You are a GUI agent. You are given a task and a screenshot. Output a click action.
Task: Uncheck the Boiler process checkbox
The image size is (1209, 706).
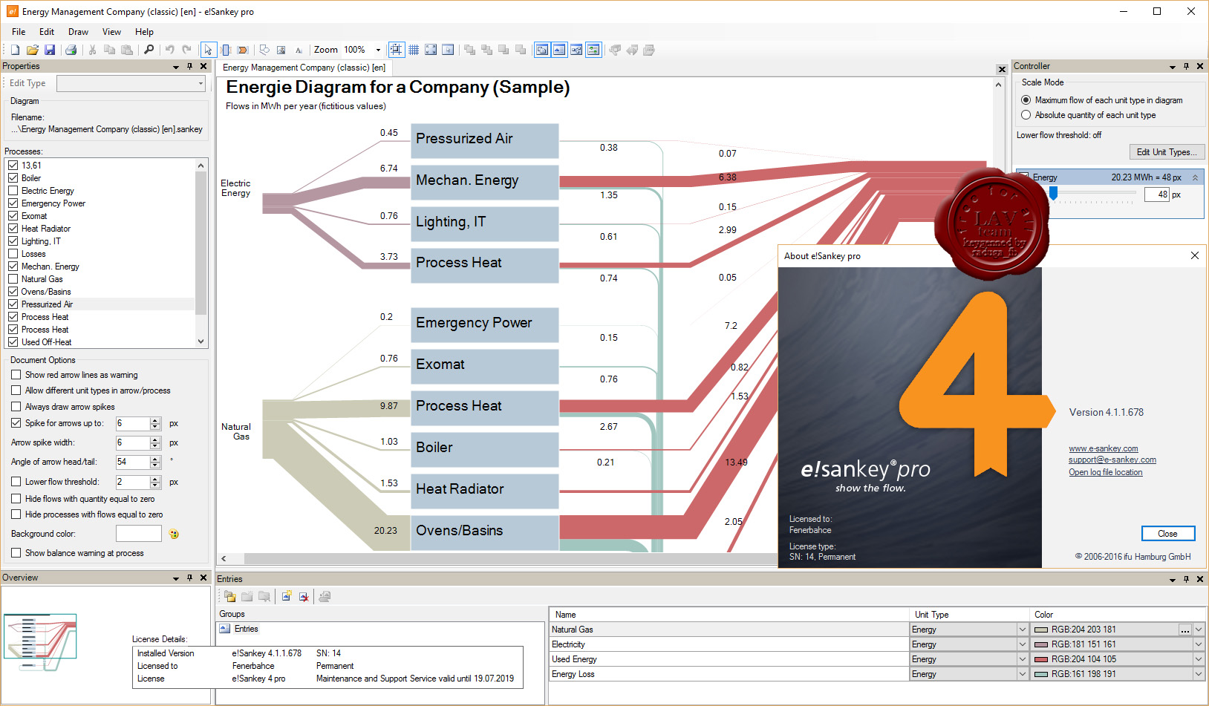[x=13, y=178]
